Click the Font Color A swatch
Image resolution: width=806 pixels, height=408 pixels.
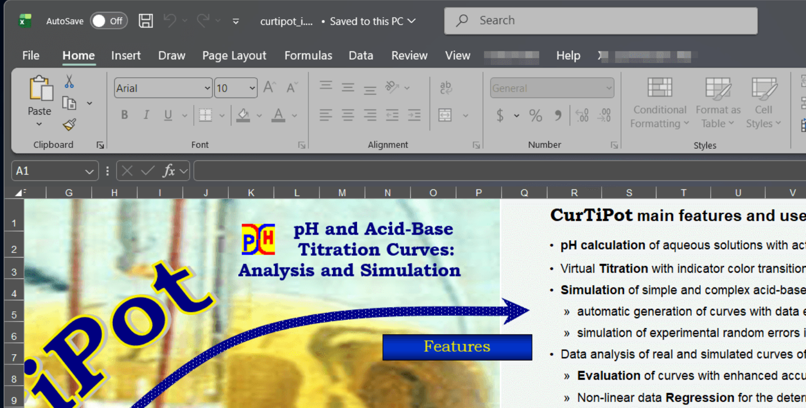pos(279,115)
